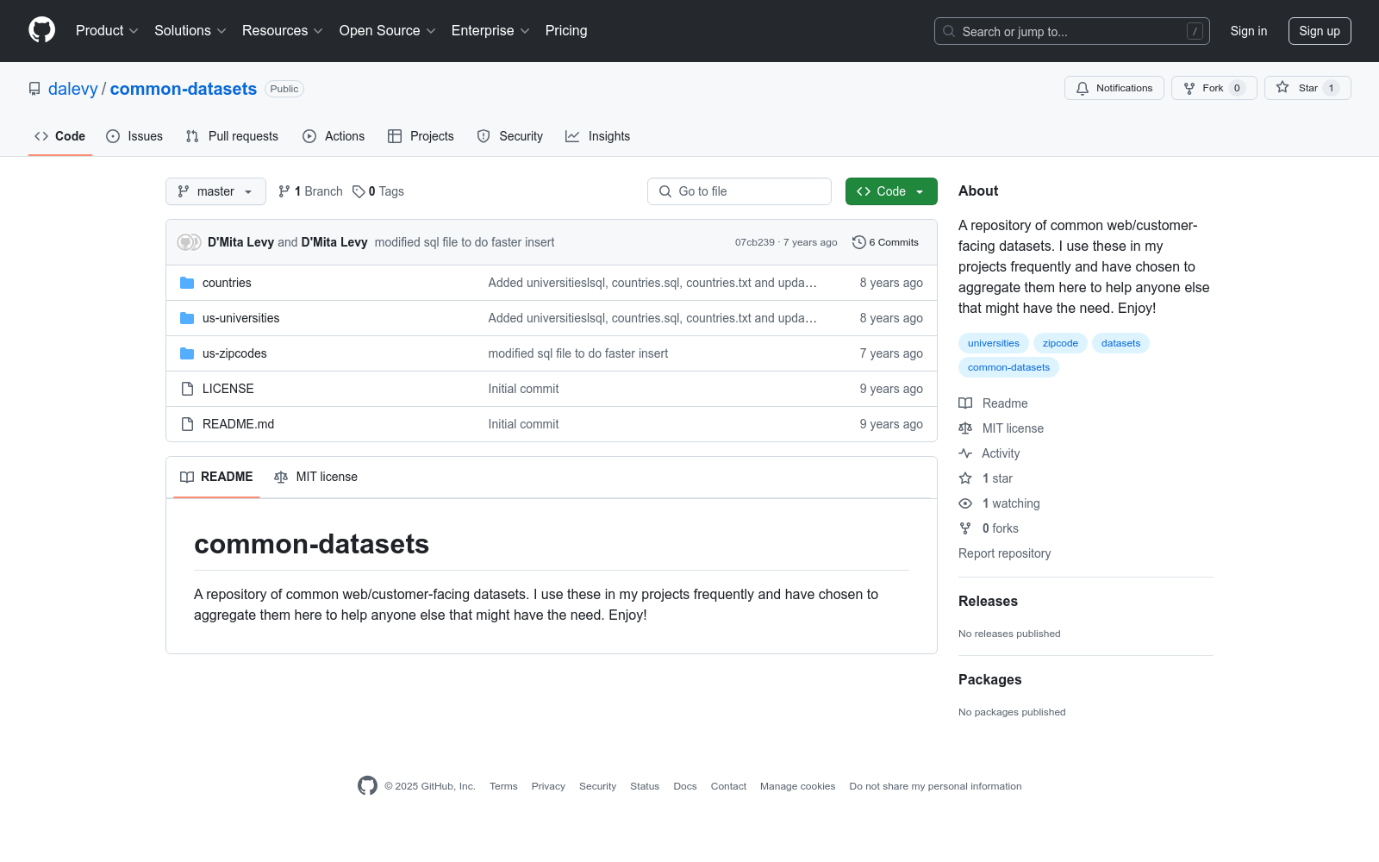
Task: Open the Terms footer link
Action: (503, 786)
